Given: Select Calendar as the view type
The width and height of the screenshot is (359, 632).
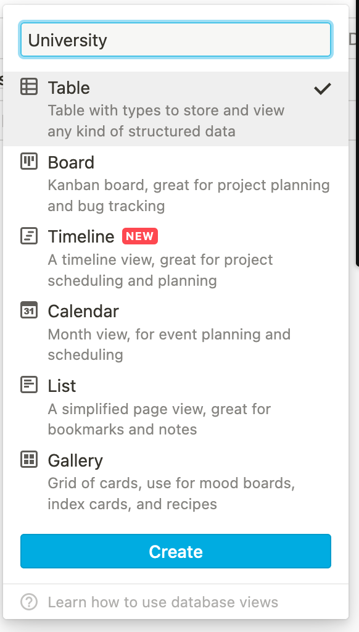Looking at the screenshot, I should click(x=176, y=333).
